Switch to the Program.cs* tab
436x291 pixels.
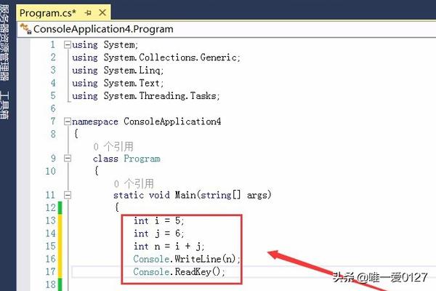(44, 13)
